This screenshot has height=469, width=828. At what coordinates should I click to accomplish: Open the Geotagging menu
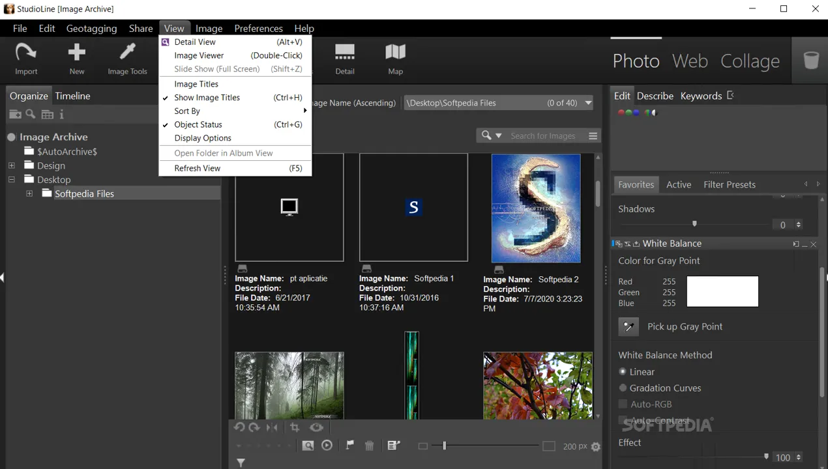click(x=91, y=29)
